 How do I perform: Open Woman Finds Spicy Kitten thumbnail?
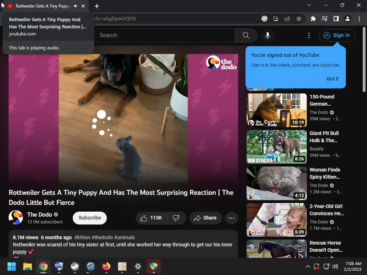[x=276, y=183]
